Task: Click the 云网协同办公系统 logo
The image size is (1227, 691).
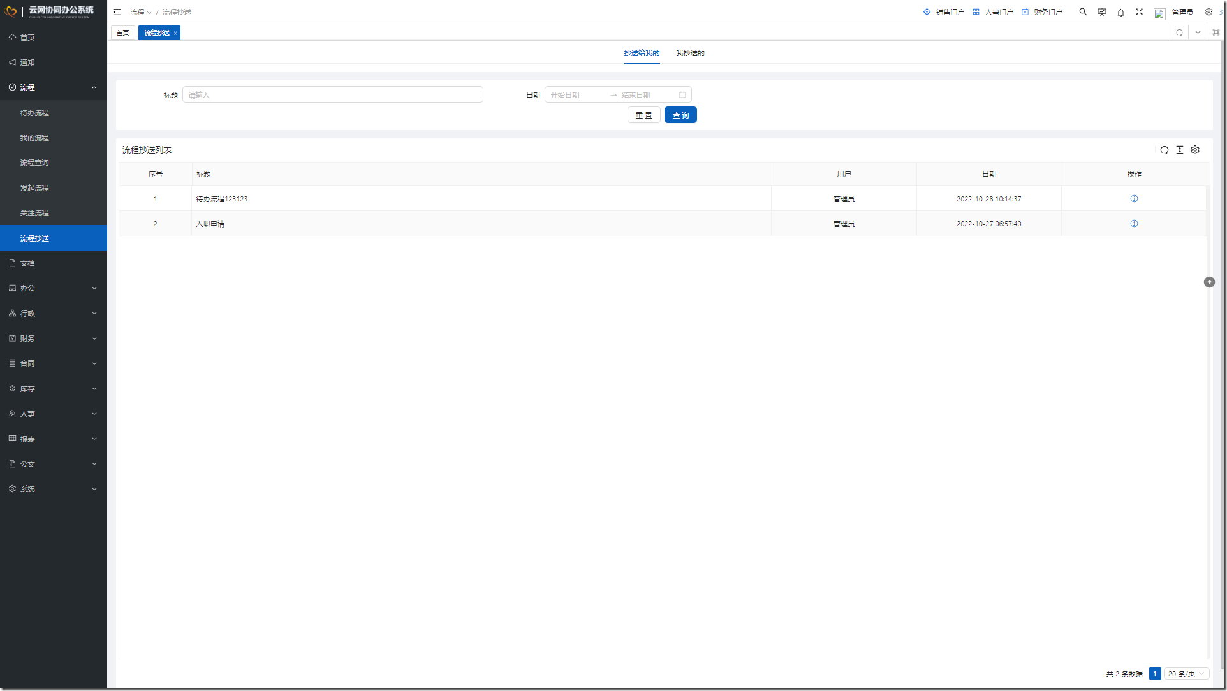Action: pyautogui.click(x=50, y=11)
